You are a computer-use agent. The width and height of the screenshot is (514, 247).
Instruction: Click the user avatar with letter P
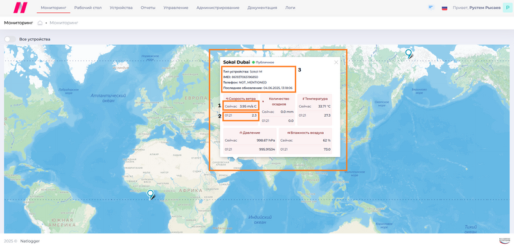pyautogui.click(x=507, y=8)
